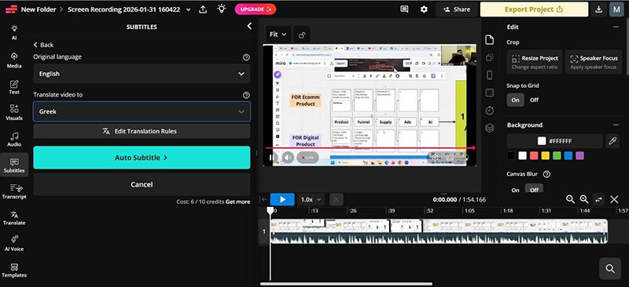The height and width of the screenshot is (287, 629).
Task: Set Snap to Grid to On
Action: 516,100
